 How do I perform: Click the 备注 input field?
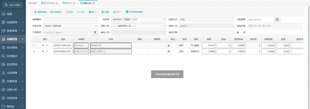coord(275,32)
